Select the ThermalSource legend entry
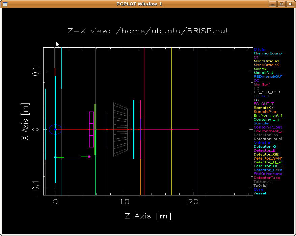This screenshot has width=296, height=236. coord(267,53)
